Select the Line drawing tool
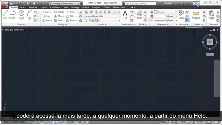222x125 pixels. point(5,15)
